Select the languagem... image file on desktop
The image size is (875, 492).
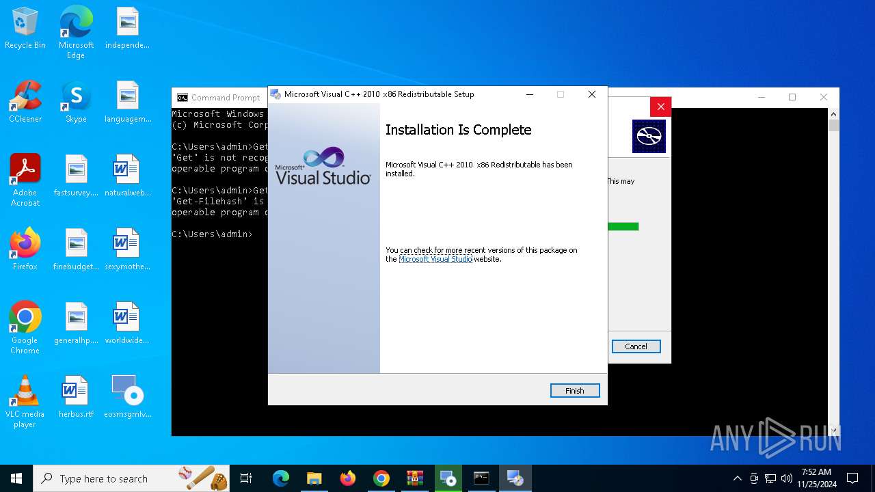click(x=127, y=102)
